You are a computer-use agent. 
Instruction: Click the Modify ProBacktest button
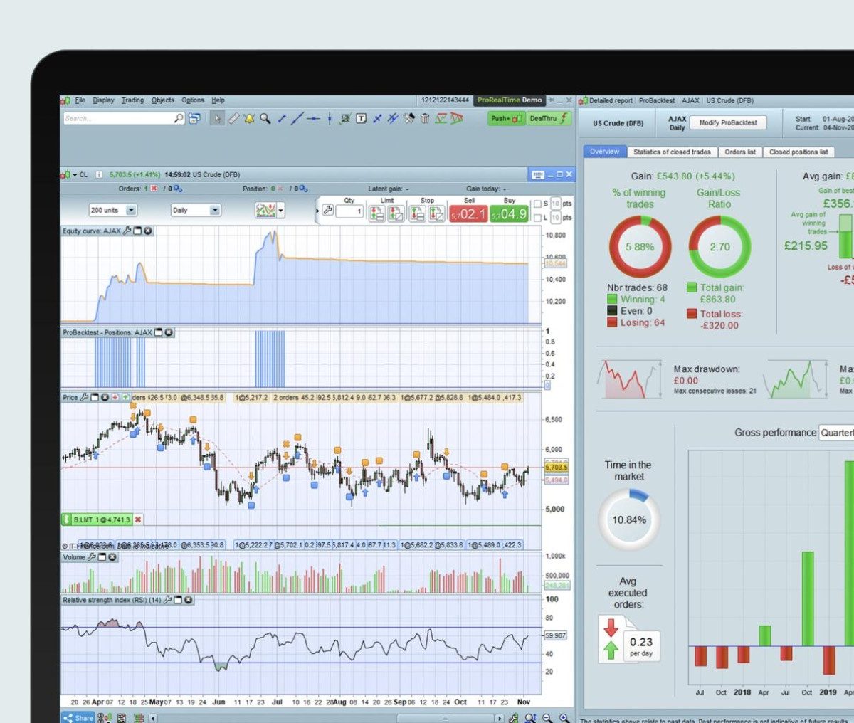pyautogui.click(x=728, y=122)
